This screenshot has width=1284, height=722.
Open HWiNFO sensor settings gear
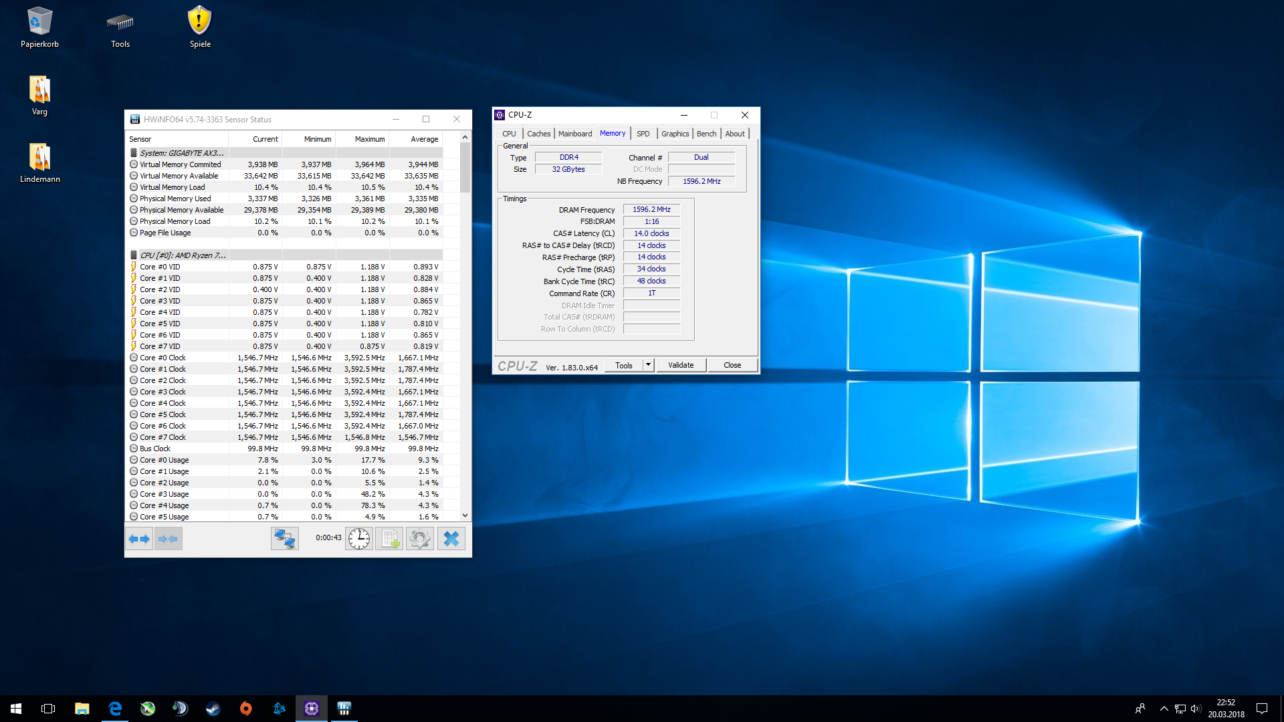point(420,539)
